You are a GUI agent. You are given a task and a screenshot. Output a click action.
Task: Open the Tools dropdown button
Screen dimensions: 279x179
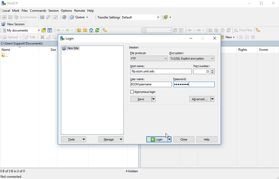click(74, 140)
